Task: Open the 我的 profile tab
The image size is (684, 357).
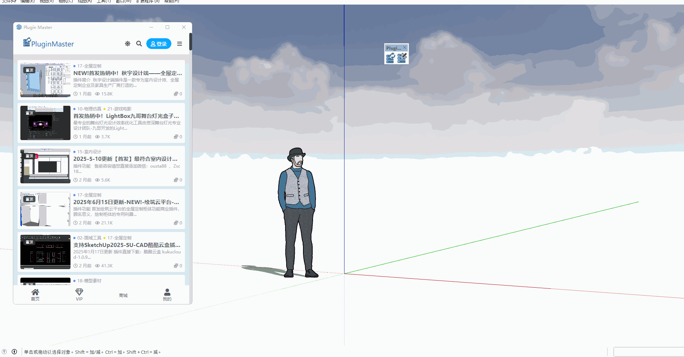Action: [x=167, y=295]
